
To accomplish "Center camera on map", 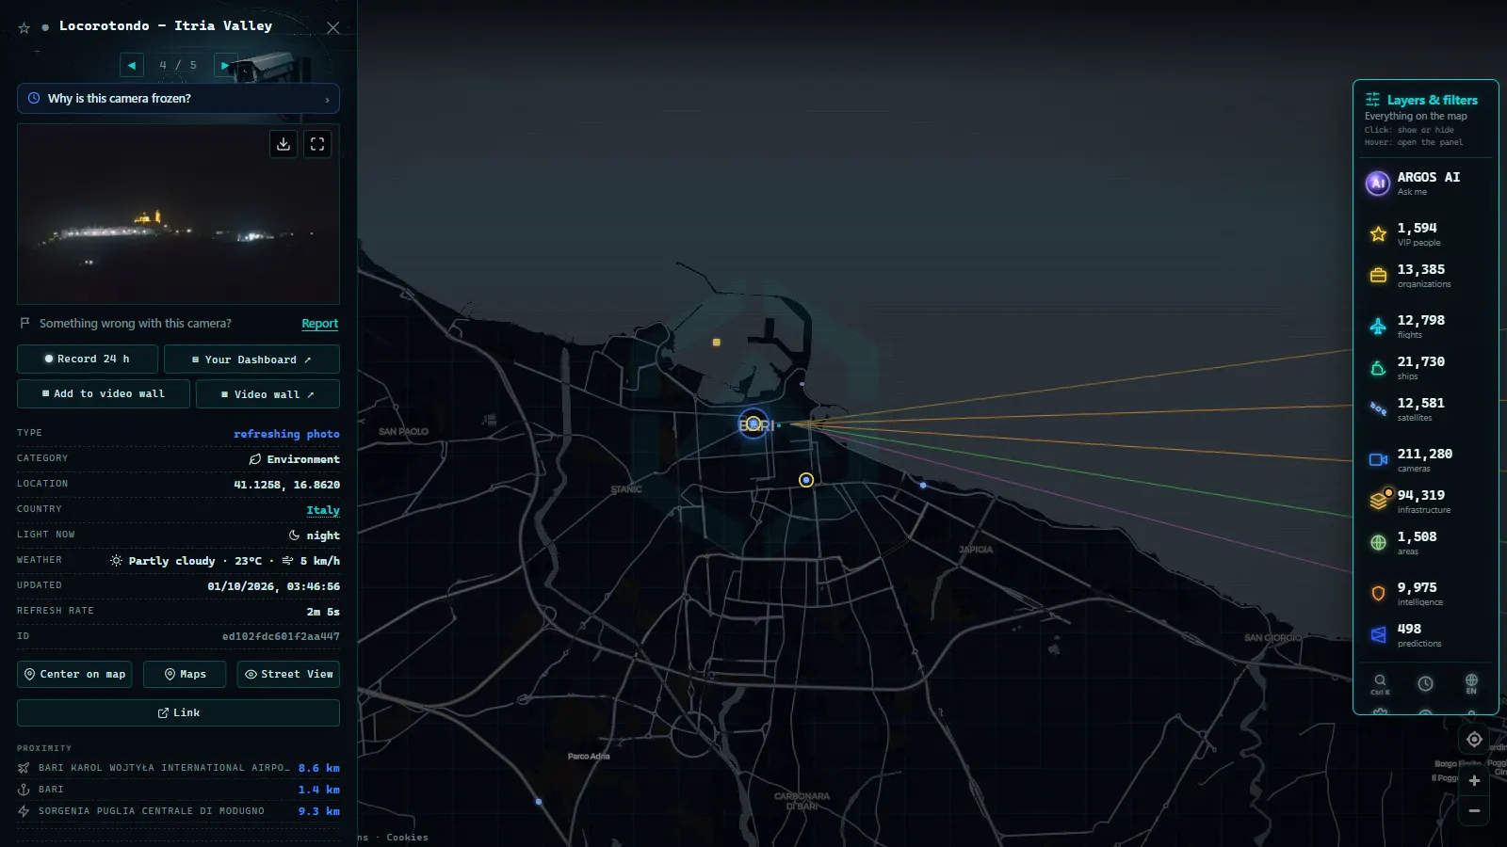I will pyautogui.click(x=74, y=674).
